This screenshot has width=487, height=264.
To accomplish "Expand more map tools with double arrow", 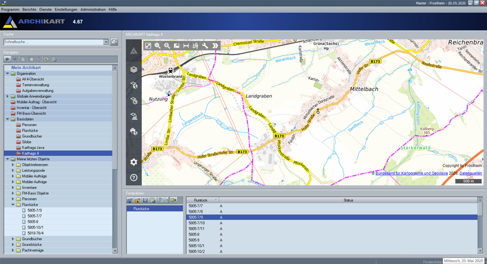I will 215,46.
